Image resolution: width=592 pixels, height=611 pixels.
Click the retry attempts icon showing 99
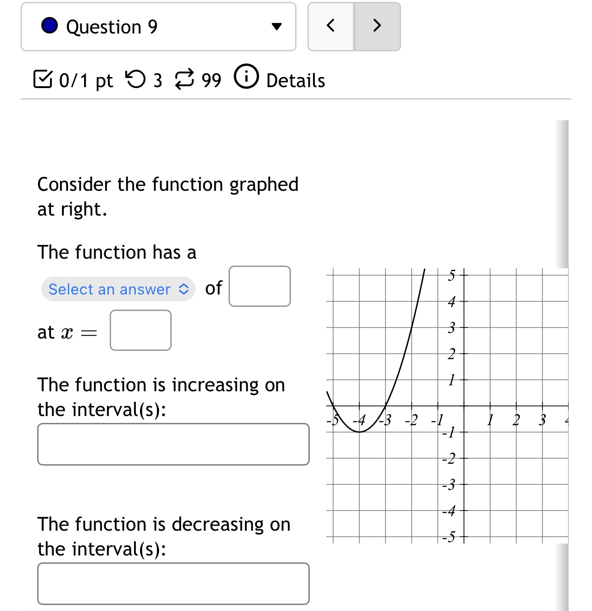coord(185,79)
